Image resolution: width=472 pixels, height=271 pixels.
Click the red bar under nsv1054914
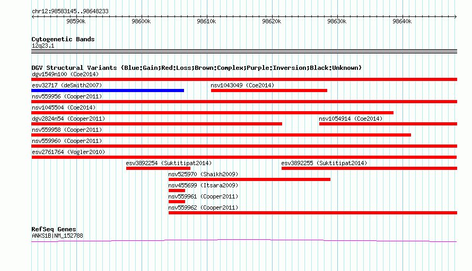point(388,124)
